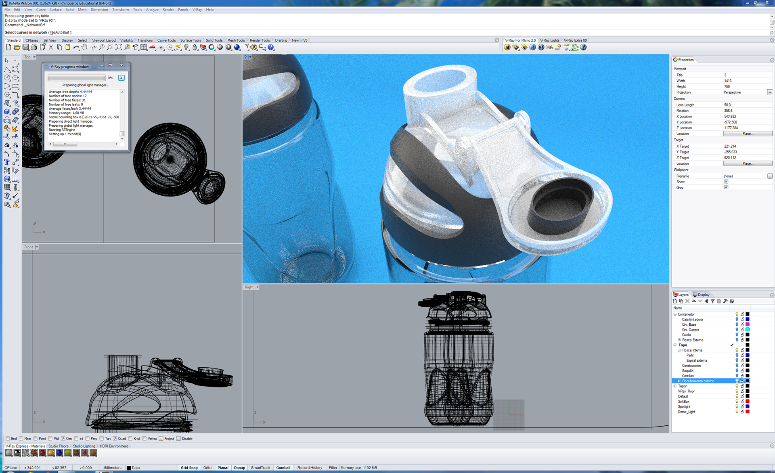Select the Pan hand tool icon

(84, 47)
